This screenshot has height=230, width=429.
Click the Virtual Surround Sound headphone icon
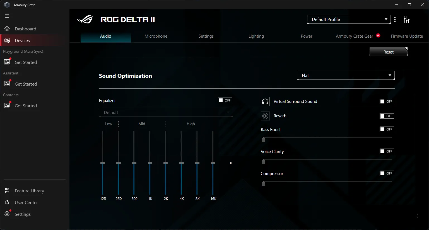265,101
